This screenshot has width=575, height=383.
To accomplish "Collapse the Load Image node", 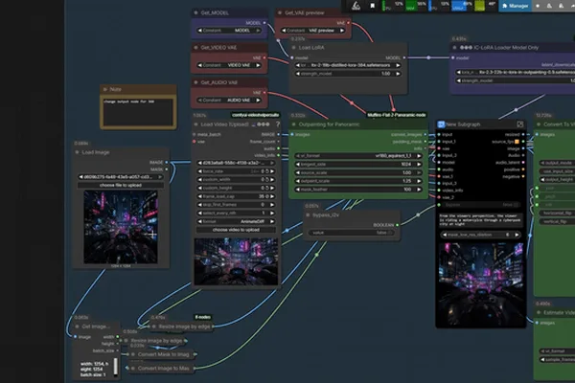I will pos(77,152).
